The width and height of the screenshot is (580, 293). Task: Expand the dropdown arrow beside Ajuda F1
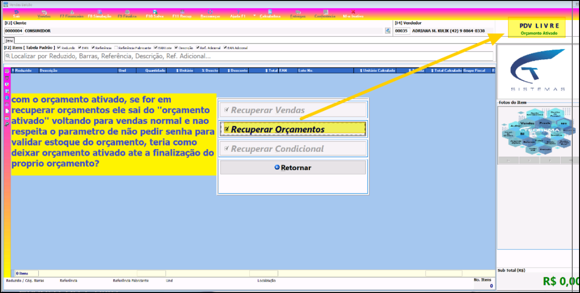point(254,15)
